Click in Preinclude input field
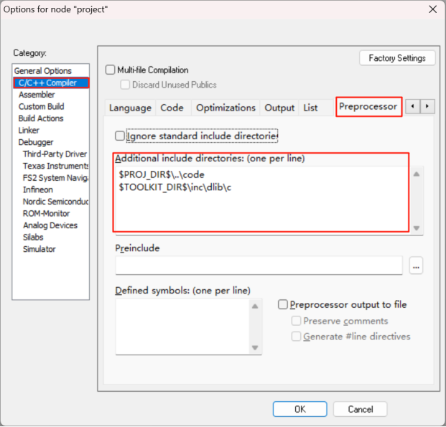Image resolution: width=446 pixels, height=427 pixels. coord(259,266)
